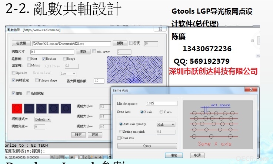273x164 pixels.
Task: Toggle Dynamic input status bar icon
Action: coord(96,157)
